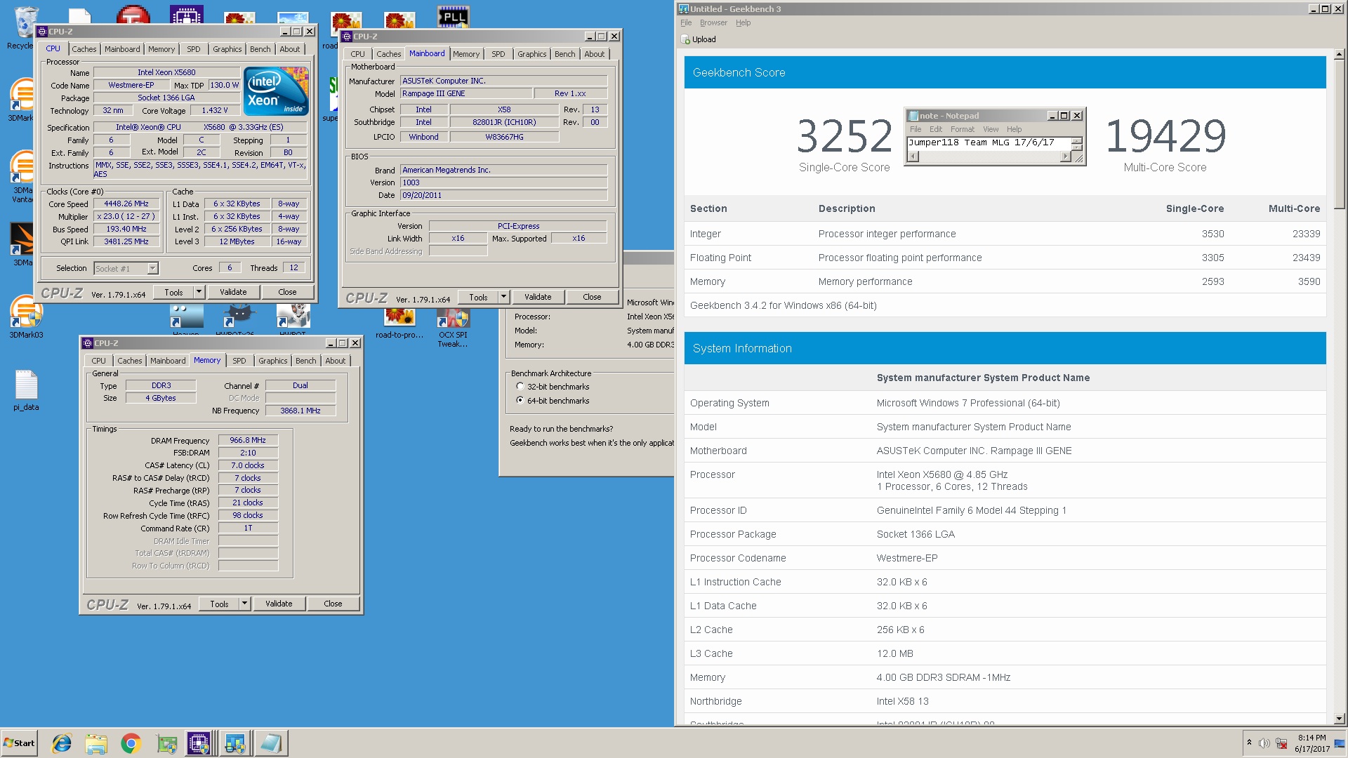Open the network status tray icon
The image size is (1348, 758).
[1281, 743]
